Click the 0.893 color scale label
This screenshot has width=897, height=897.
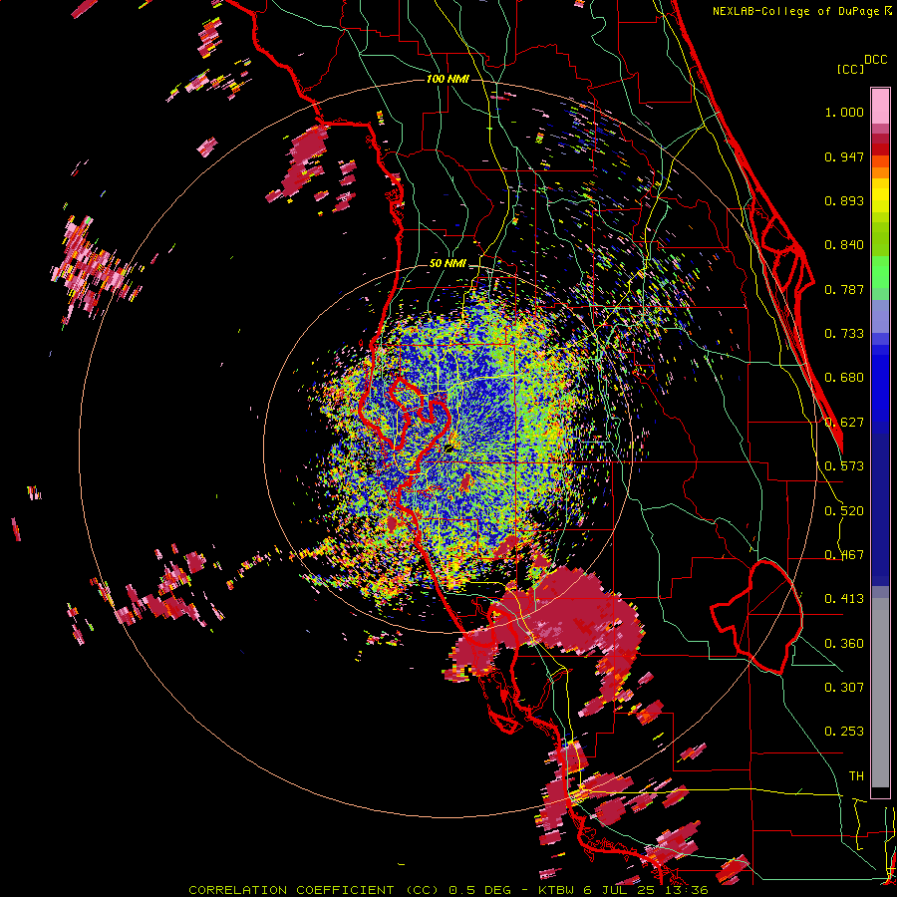click(844, 200)
